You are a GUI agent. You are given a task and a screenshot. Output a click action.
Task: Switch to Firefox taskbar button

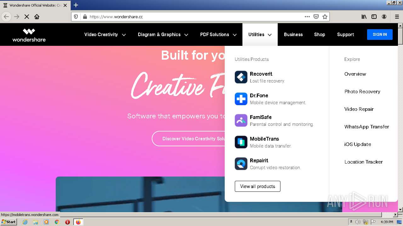(78, 222)
